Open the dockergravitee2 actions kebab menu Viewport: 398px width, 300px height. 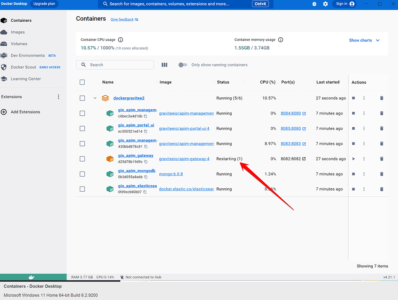pos(364,98)
